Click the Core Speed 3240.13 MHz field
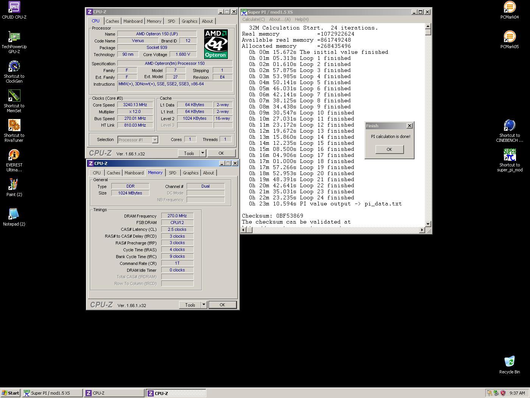530x398 pixels. (x=135, y=105)
